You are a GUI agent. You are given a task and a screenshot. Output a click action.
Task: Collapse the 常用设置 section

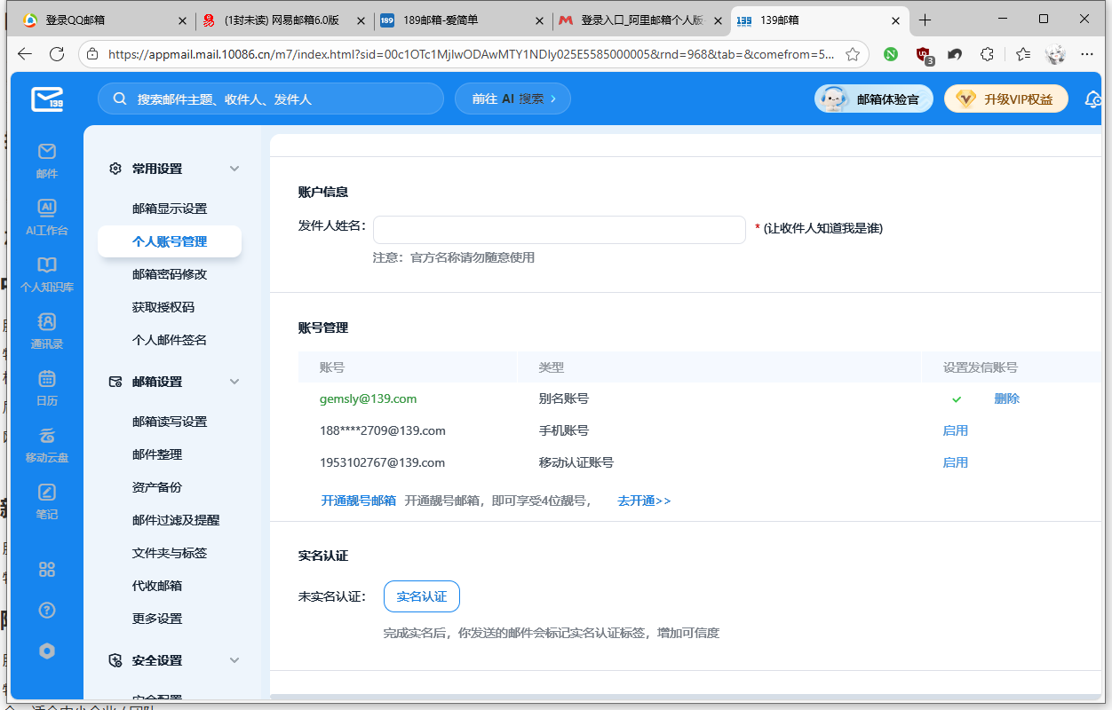click(234, 169)
